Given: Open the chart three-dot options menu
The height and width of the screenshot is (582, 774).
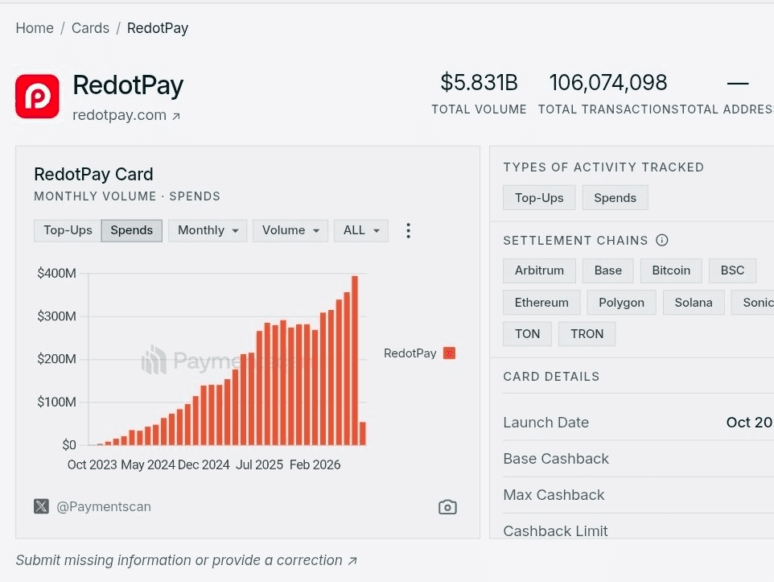Looking at the screenshot, I should 408,231.
